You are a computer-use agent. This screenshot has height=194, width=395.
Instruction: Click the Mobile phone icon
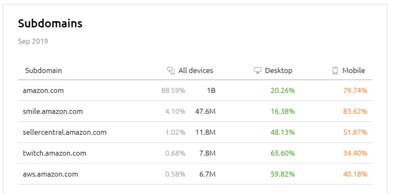(335, 71)
